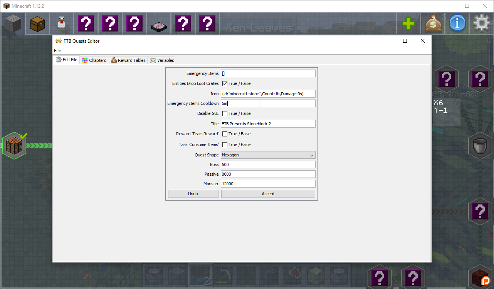Enable the Disable GUI checkbox
The image size is (494, 289).
225,113
